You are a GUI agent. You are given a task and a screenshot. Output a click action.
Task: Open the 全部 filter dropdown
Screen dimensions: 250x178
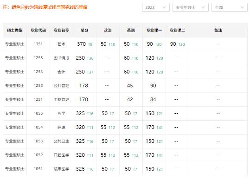click(230, 7)
